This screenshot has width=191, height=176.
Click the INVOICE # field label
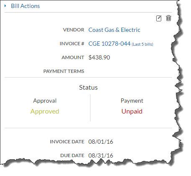pyautogui.click(x=72, y=44)
